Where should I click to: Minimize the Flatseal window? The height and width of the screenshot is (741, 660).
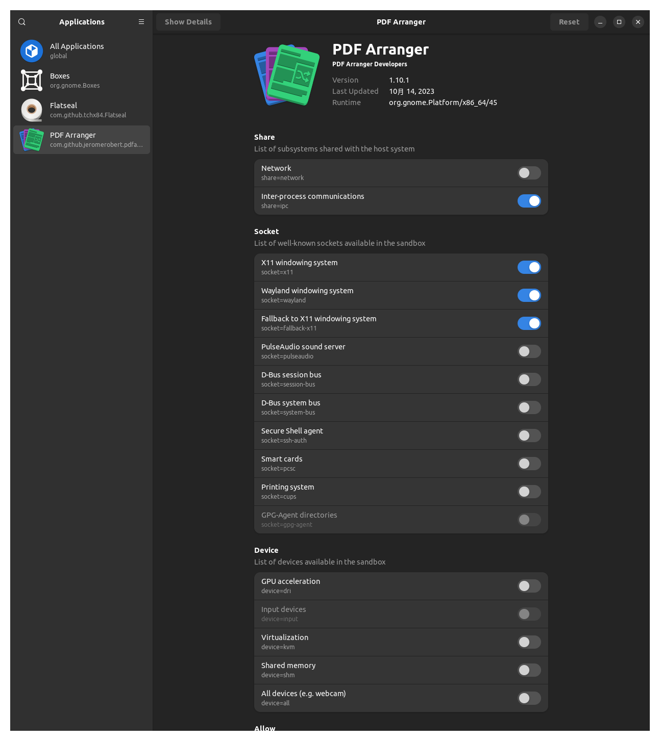[600, 22]
